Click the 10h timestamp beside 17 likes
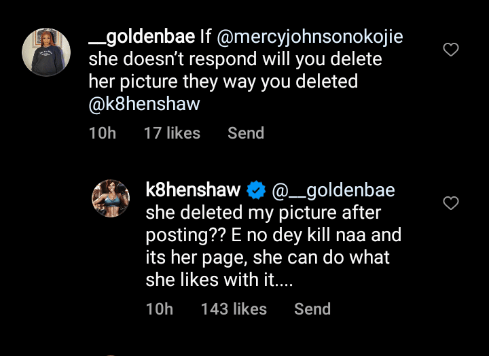This screenshot has height=356, width=489. 102,133
